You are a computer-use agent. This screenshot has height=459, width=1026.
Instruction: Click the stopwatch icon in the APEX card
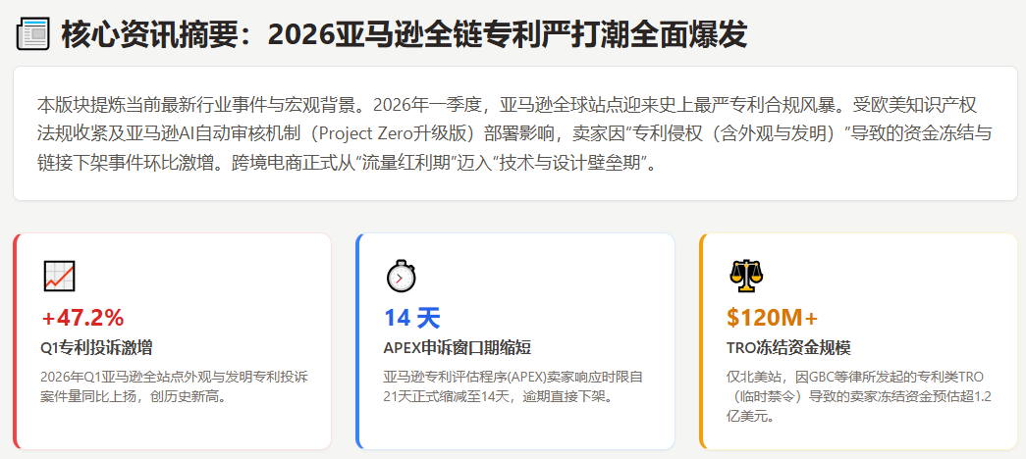coord(401,276)
